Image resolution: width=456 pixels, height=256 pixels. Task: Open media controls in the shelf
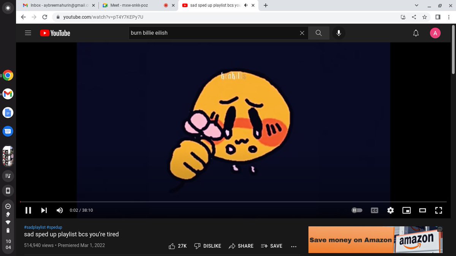(8, 176)
